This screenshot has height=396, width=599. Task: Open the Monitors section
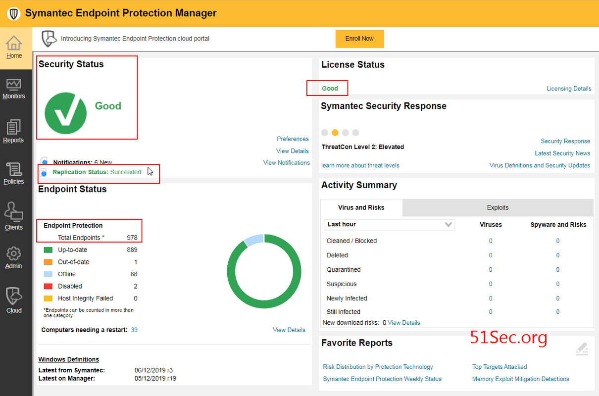(x=14, y=88)
